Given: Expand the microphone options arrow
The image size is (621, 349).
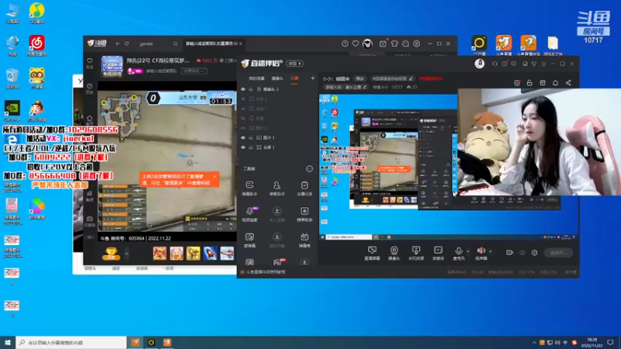Looking at the screenshot, I should [468, 251].
